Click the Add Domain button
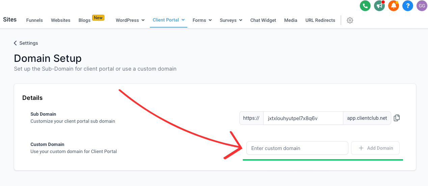 tap(375, 148)
